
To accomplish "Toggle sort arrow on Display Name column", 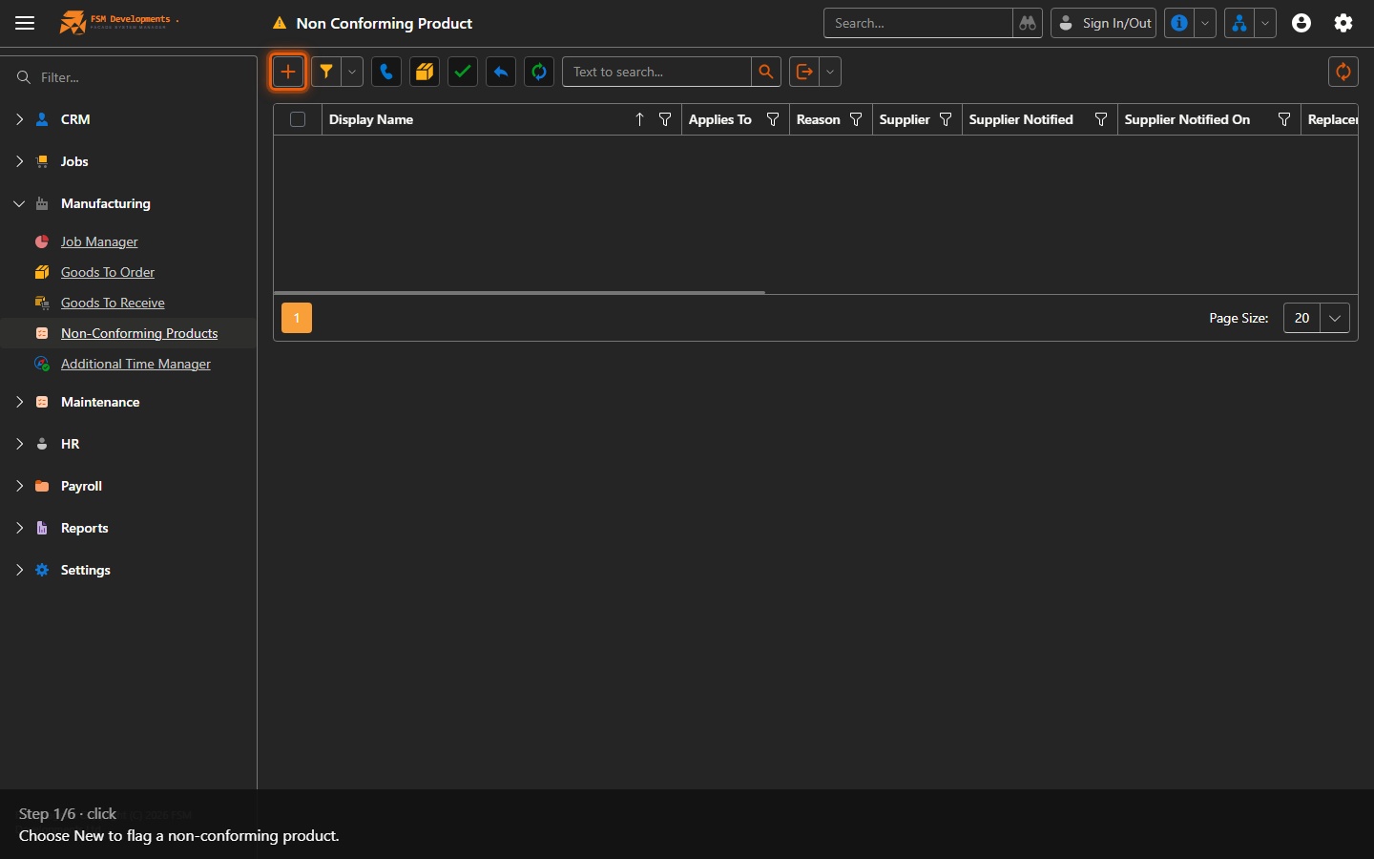I will [x=639, y=119].
